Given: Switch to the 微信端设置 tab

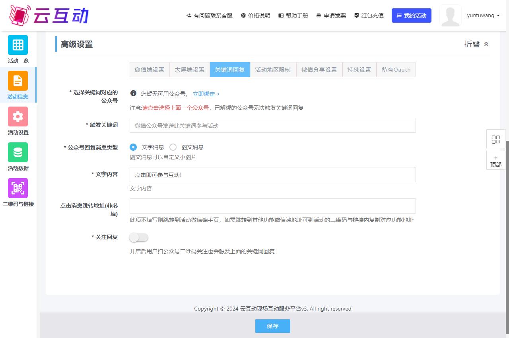Looking at the screenshot, I should [150, 70].
